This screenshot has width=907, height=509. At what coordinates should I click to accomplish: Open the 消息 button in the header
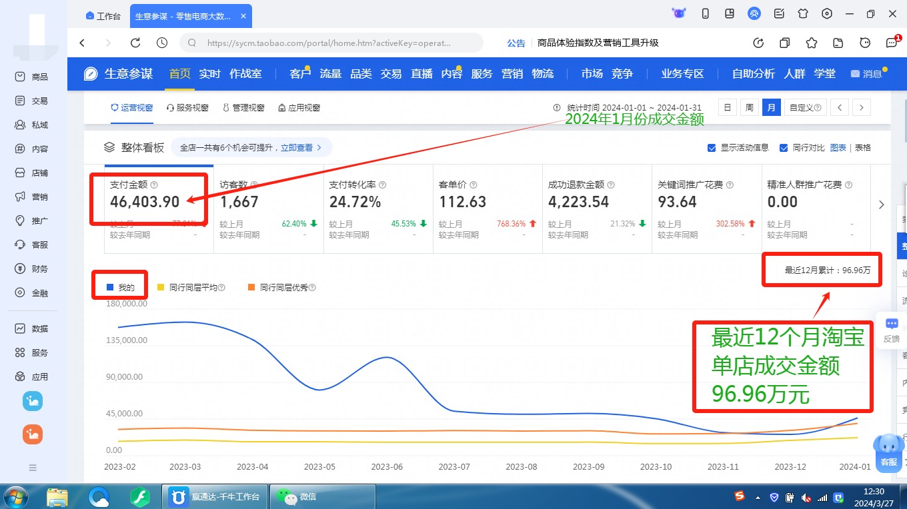coord(867,74)
